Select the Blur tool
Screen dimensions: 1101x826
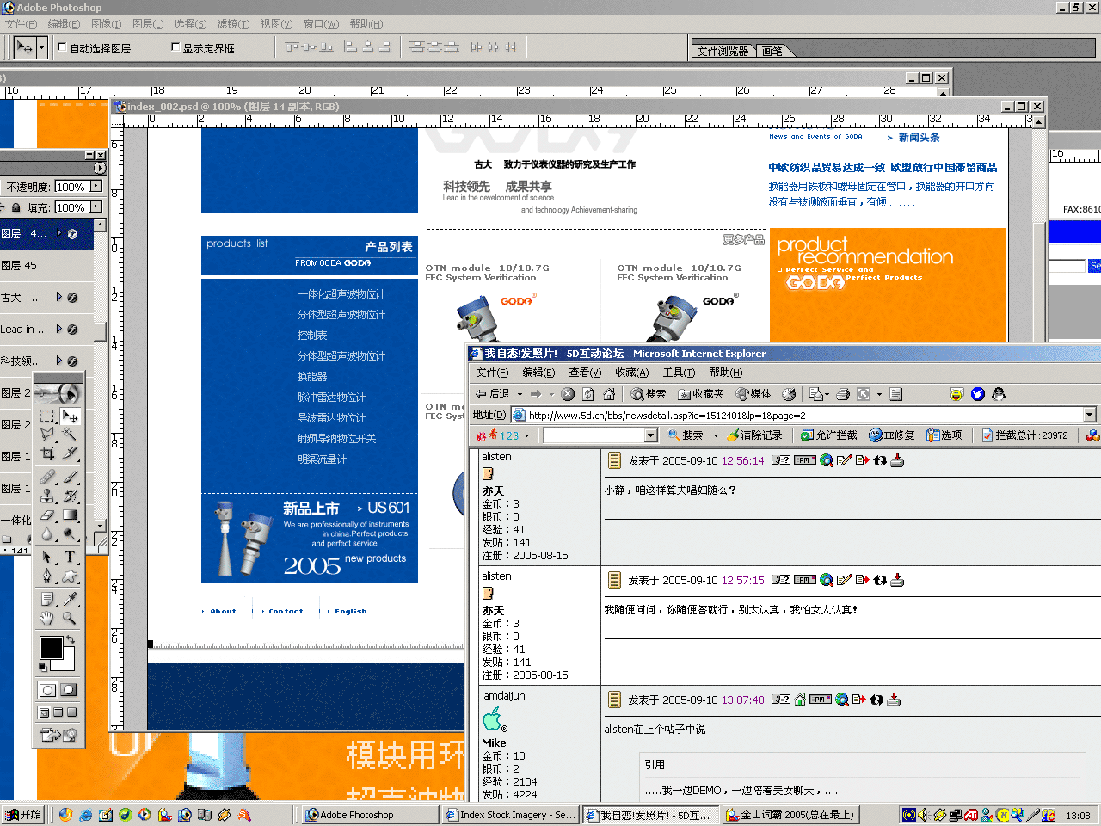coord(47,533)
